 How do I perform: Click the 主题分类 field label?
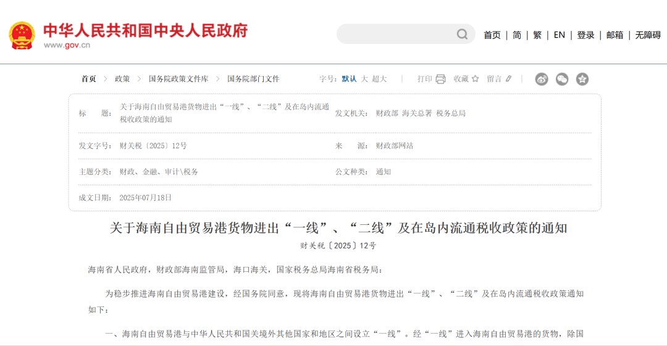pos(95,172)
